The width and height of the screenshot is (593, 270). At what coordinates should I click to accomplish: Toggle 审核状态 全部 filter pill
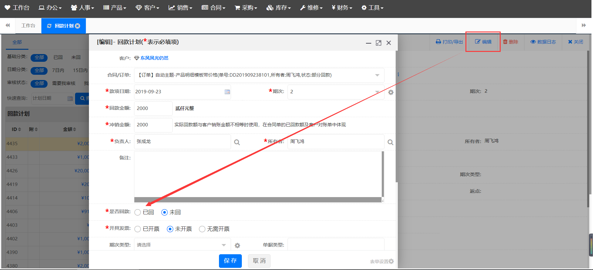pos(39,83)
